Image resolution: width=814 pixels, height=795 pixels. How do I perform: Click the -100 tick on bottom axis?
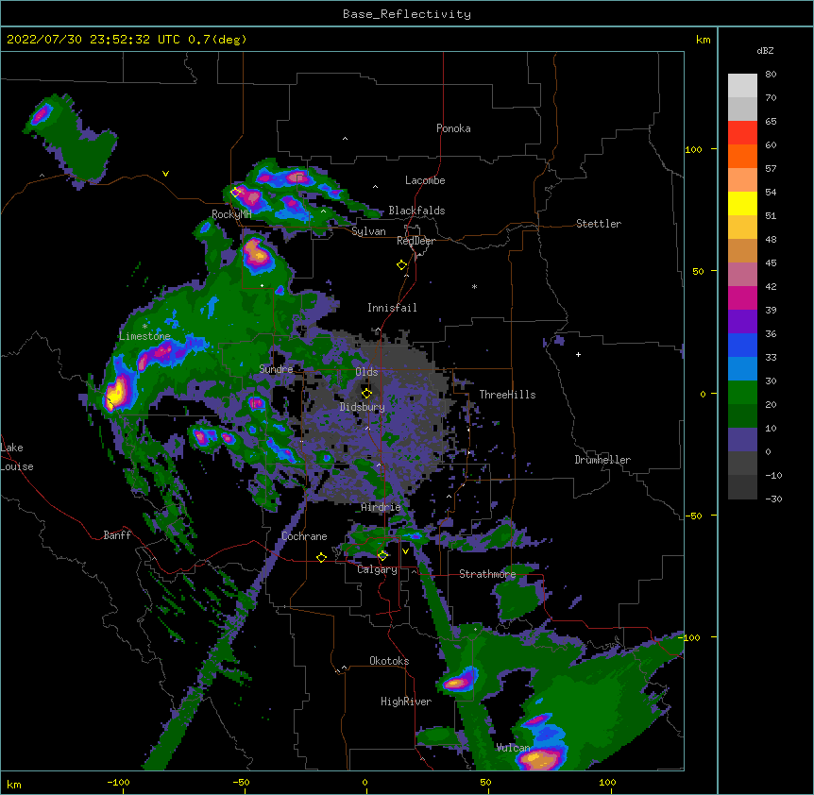tap(118, 782)
